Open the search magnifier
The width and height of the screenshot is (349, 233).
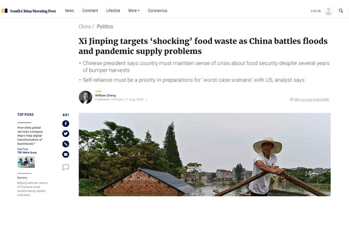(x=341, y=10)
